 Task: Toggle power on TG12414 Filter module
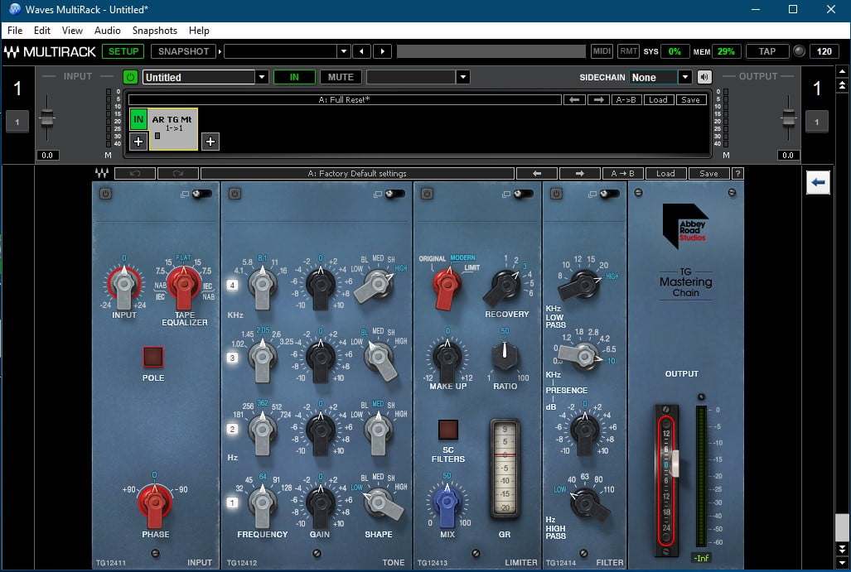556,194
